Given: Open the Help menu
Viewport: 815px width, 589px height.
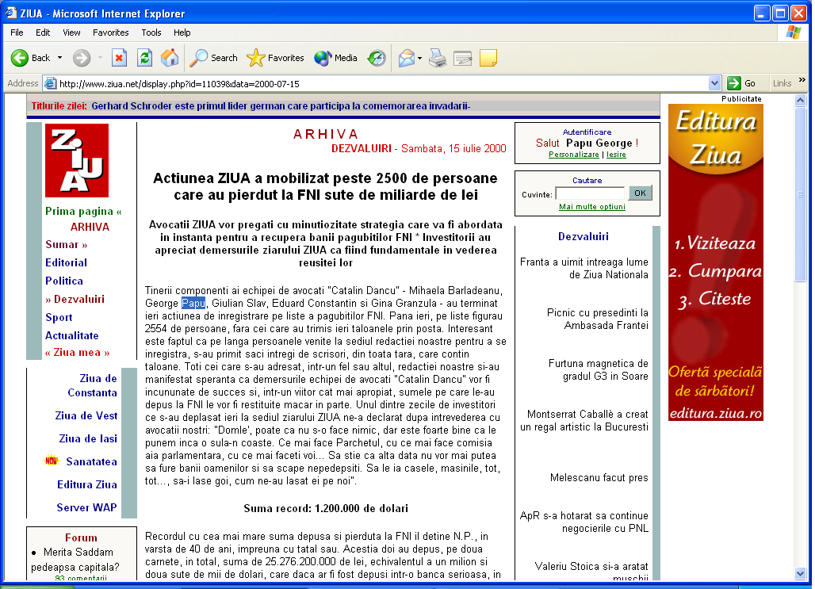Looking at the screenshot, I should [x=182, y=33].
